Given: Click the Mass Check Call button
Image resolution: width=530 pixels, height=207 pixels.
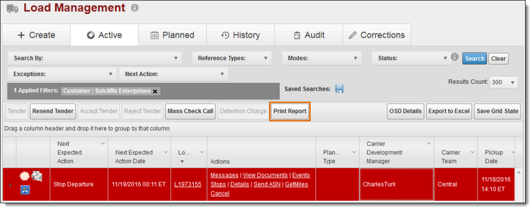Looking at the screenshot, I should [x=190, y=111].
